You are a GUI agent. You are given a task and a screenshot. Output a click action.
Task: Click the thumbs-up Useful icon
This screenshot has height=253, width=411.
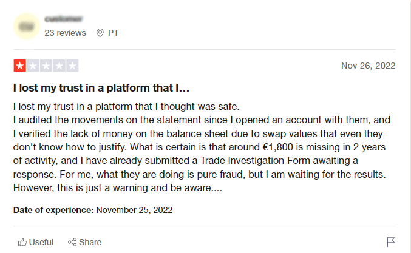(x=22, y=242)
